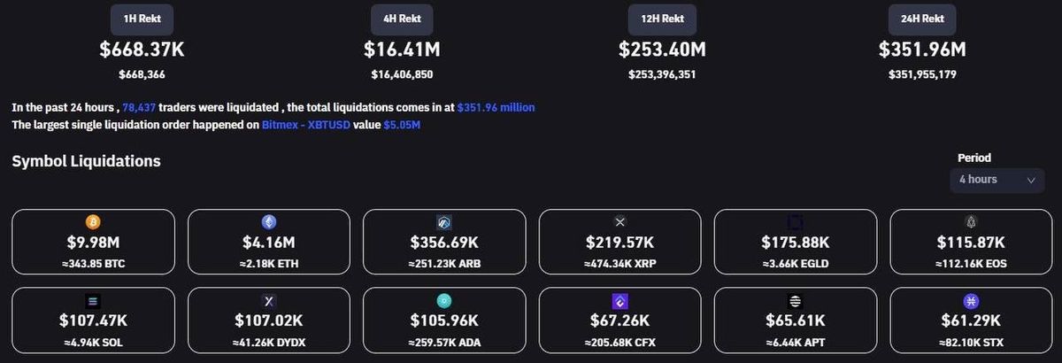Click the Aptos APT coin icon

795,301
